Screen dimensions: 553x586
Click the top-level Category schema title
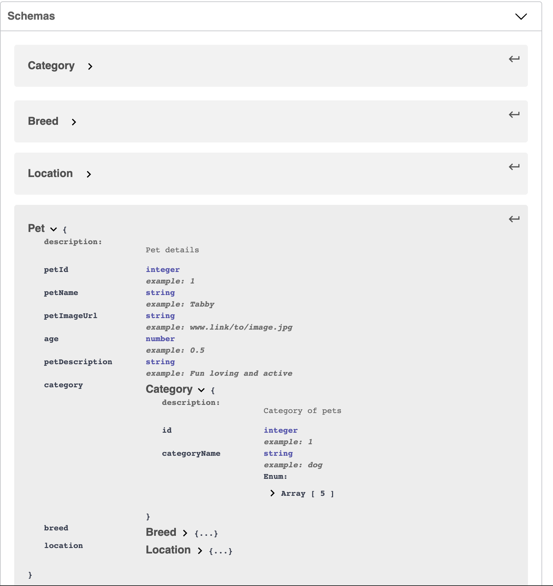pyautogui.click(x=51, y=65)
